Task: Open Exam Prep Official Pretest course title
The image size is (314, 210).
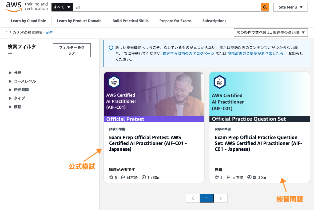Action: pyautogui.click(x=148, y=143)
